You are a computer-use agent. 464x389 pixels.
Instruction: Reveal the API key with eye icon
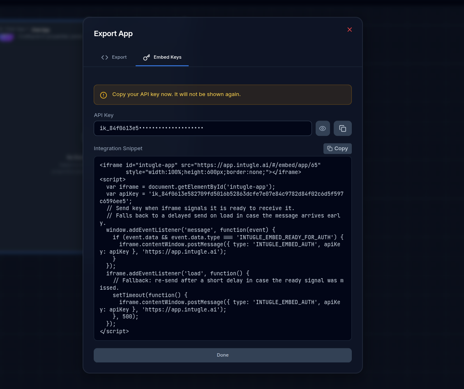click(x=323, y=128)
